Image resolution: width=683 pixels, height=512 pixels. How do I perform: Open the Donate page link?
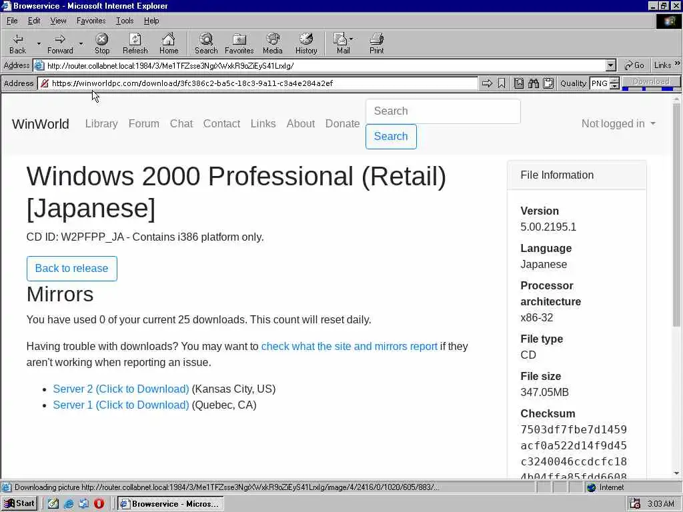(x=342, y=123)
